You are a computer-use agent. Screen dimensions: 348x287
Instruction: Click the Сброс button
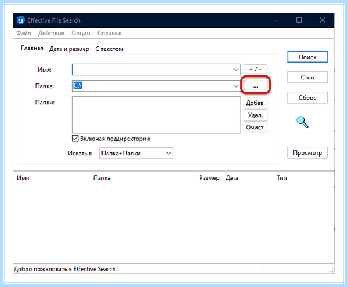click(x=307, y=98)
